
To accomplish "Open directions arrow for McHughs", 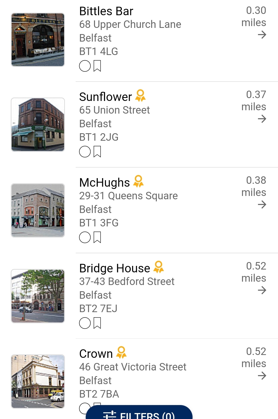I will [262, 204].
